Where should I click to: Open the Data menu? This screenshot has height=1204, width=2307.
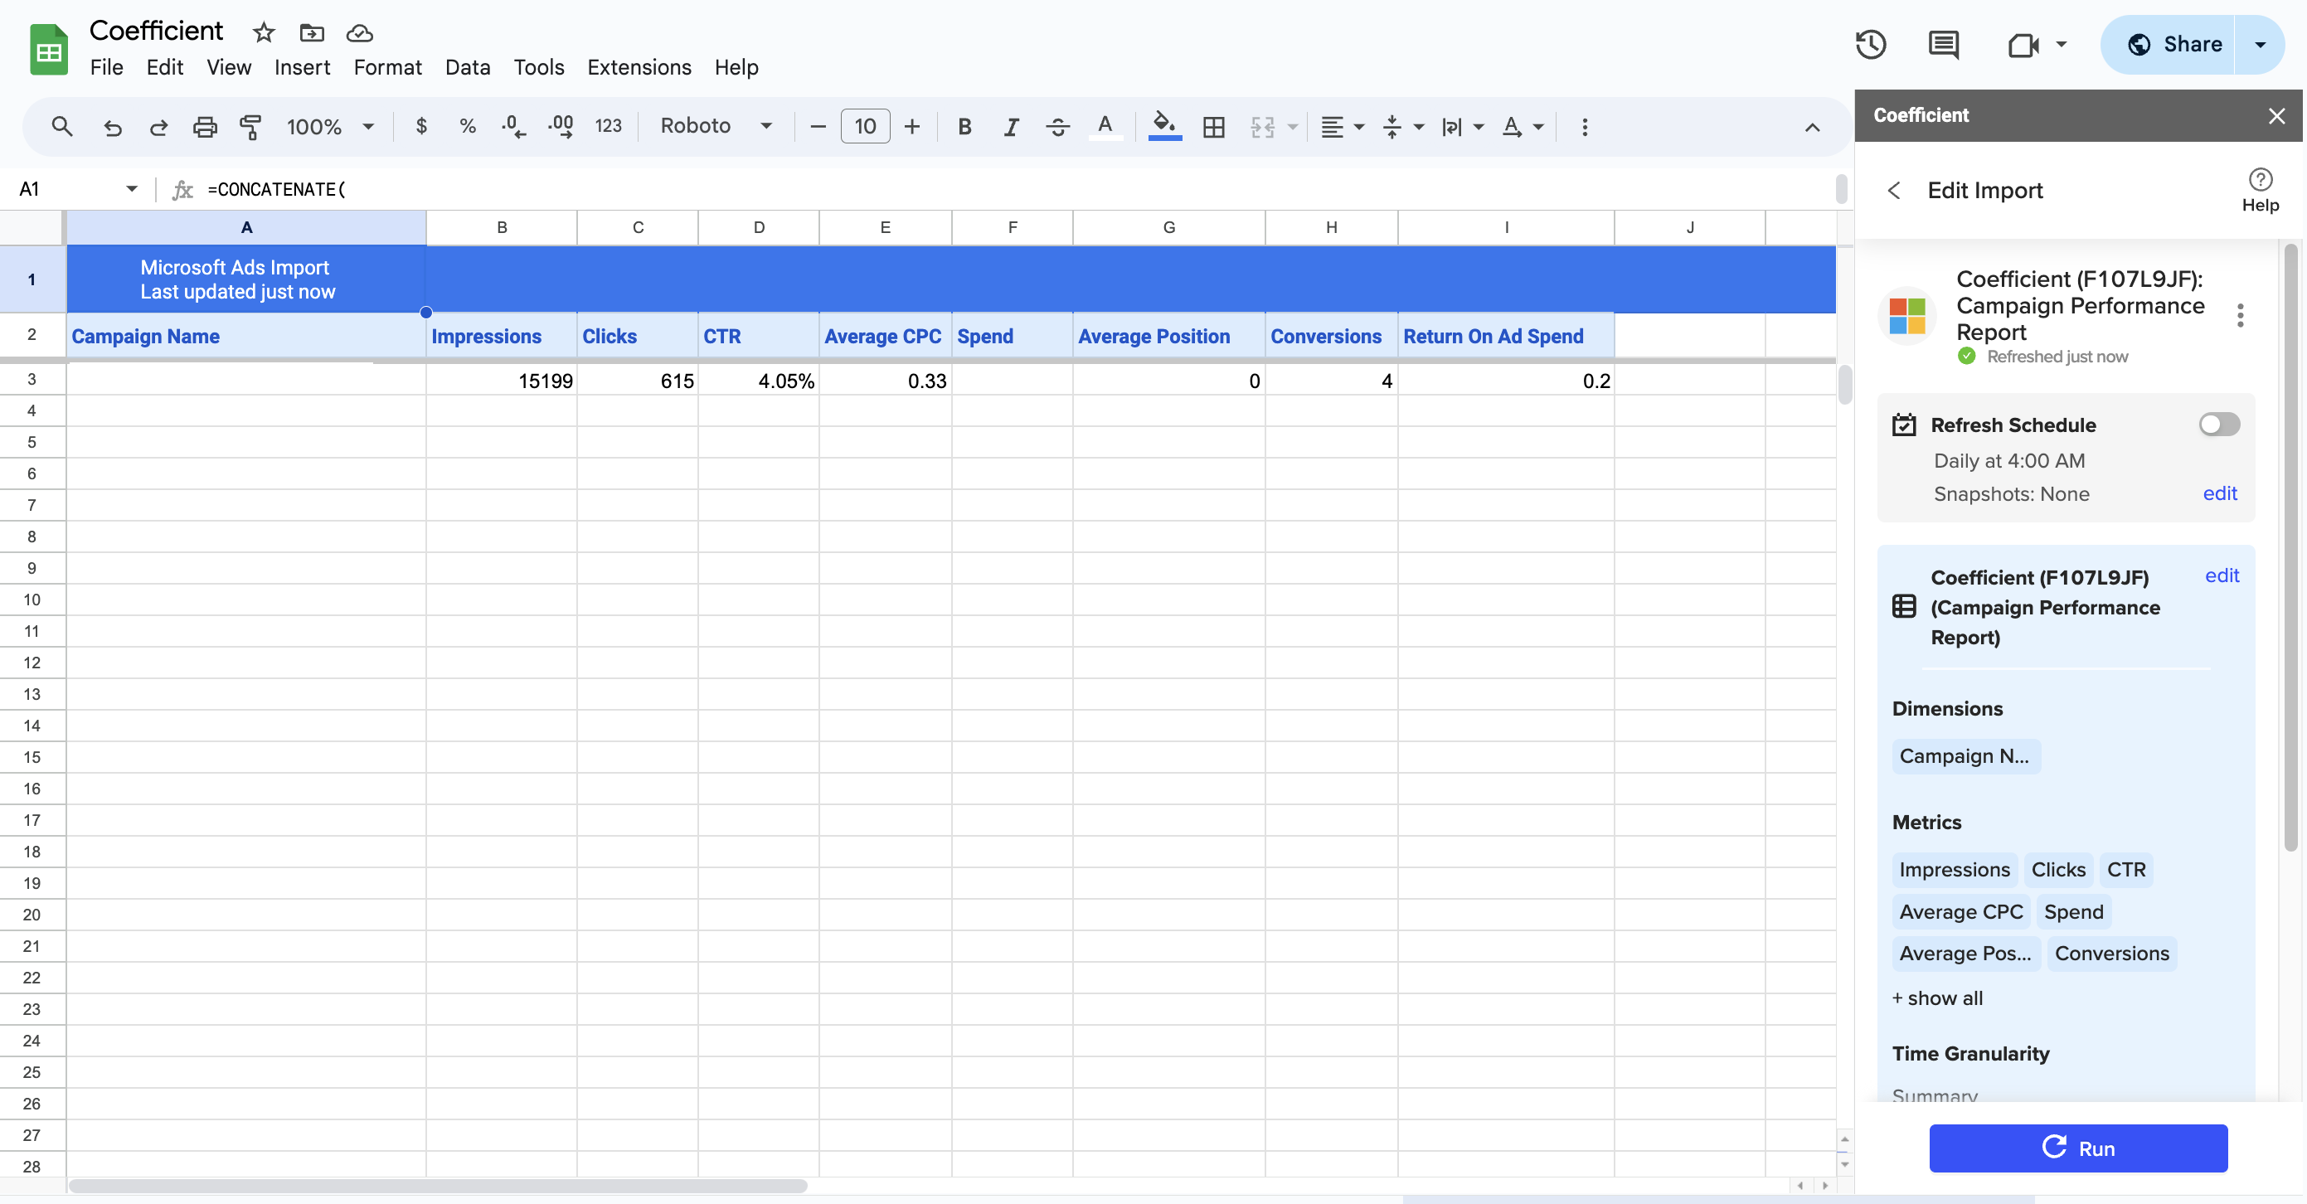pos(468,68)
